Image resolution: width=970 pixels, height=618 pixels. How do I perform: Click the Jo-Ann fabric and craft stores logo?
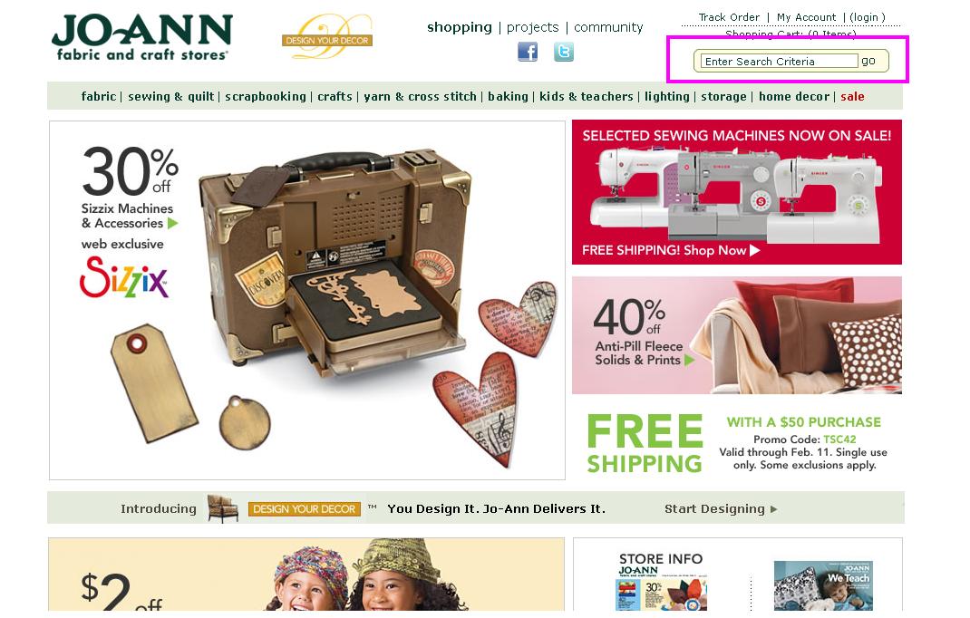(x=142, y=37)
